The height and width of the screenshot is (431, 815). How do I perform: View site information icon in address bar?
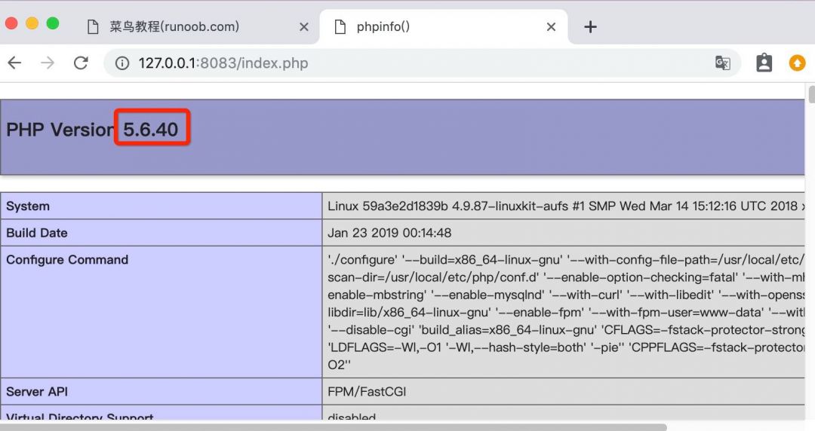click(x=122, y=63)
